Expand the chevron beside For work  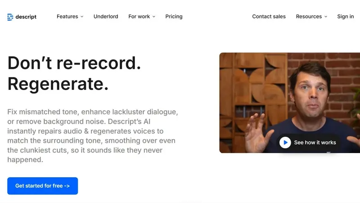[154, 17]
